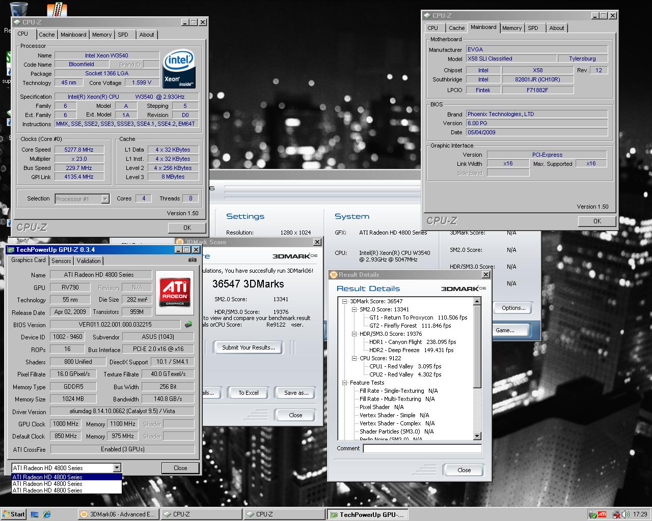The image size is (652, 521).
Task: Switch to About tab in Mainboard CPU-Z window
Action: pyautogui.click(x=556, y=28)
